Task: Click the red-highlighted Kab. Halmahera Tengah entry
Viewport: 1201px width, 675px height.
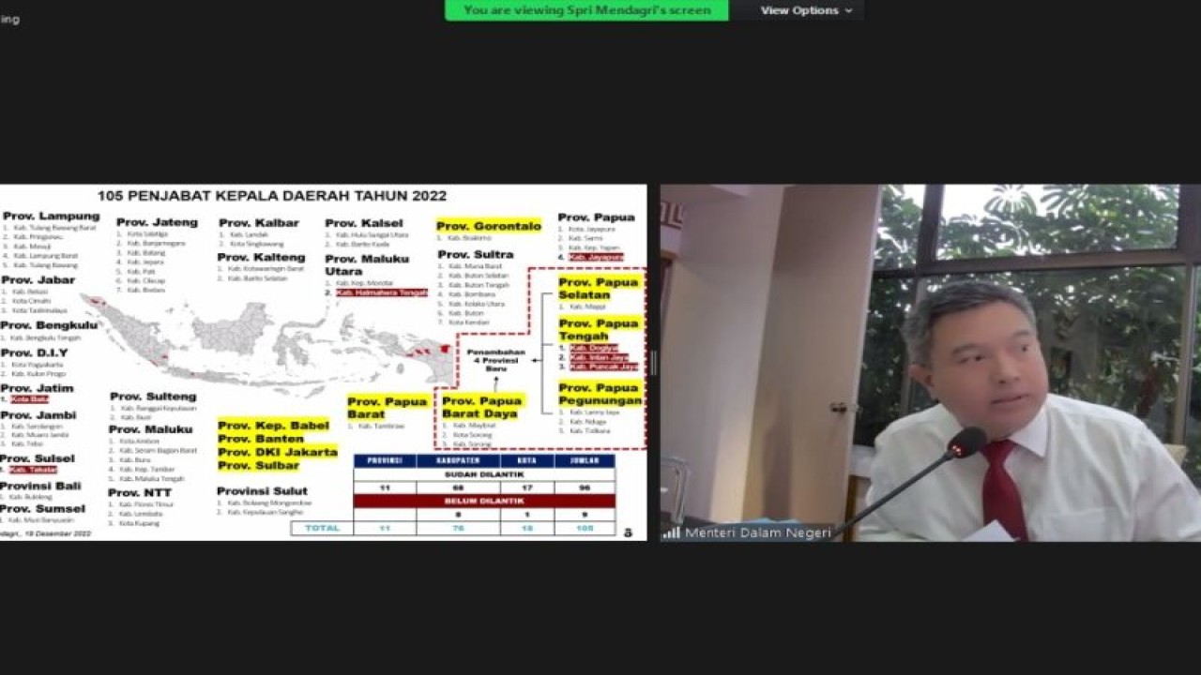Action: (x=381, y=292)
